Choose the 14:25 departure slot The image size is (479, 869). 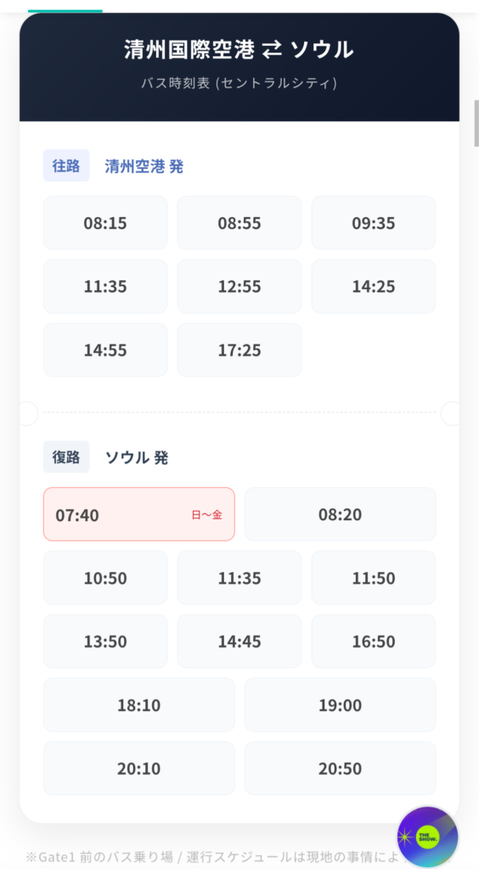click(374, 287)
